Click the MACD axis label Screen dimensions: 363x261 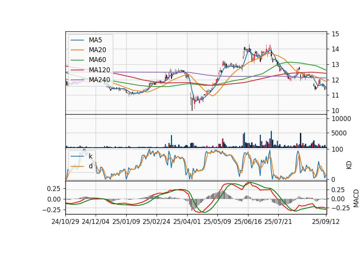click(x=356, y=199)
